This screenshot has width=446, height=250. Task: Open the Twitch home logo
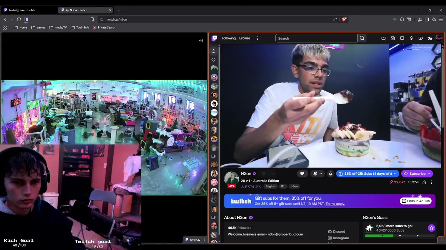215,38
